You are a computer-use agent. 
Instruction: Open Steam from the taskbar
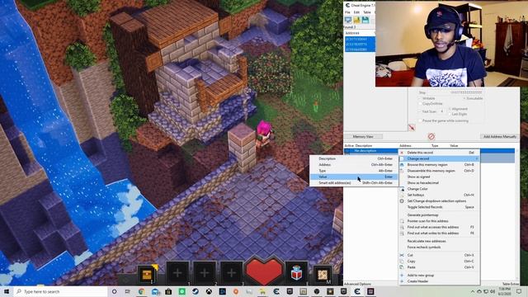196,291
